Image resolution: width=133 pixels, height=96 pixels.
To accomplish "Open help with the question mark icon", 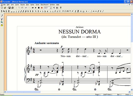I will [61, 8].
